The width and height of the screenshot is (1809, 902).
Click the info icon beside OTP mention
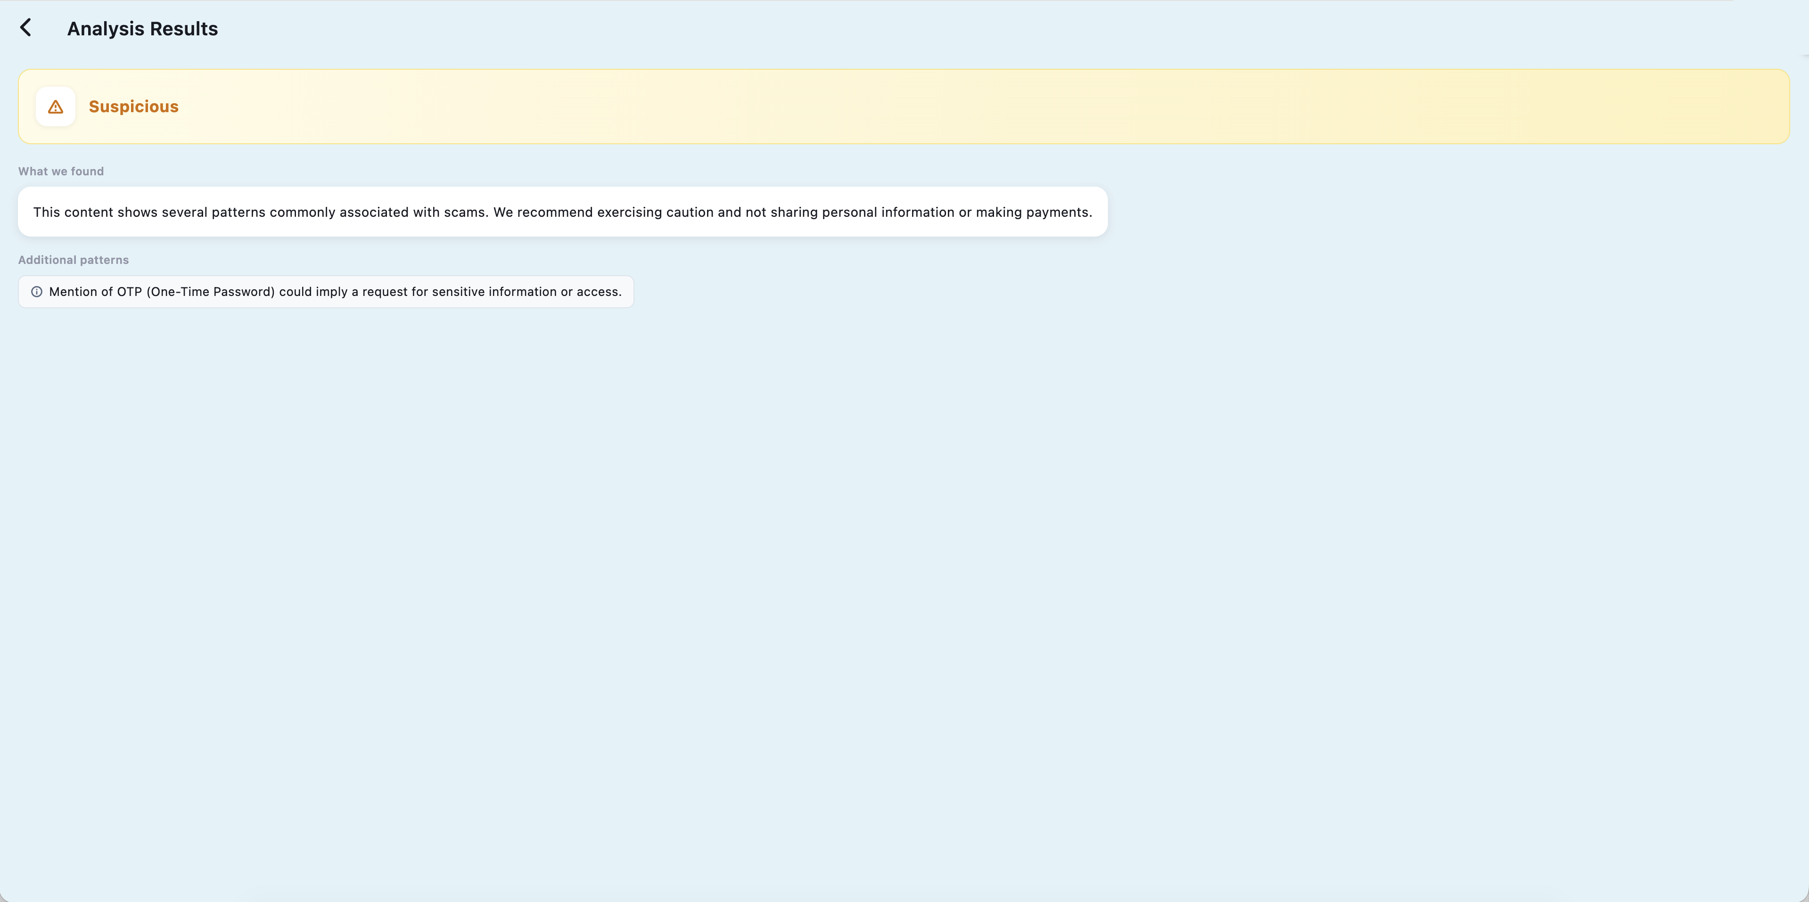tap(36, 292)
